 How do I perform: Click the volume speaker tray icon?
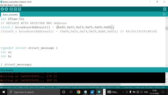[x=141, y=92]
